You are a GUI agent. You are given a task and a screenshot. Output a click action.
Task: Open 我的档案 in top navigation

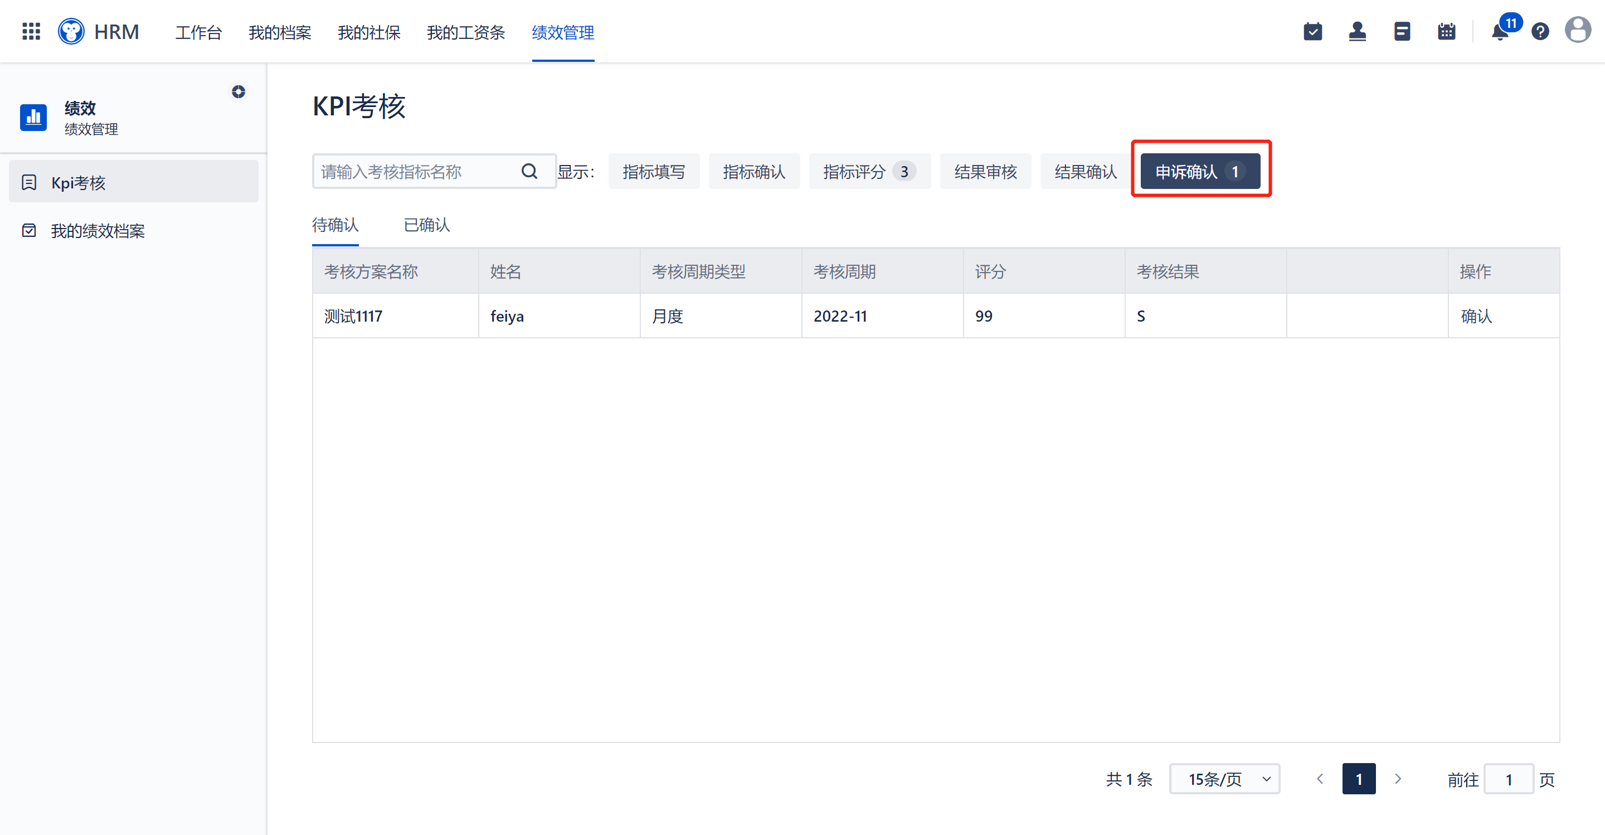280,32
